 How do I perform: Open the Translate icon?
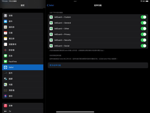click(x=5, y=79)
